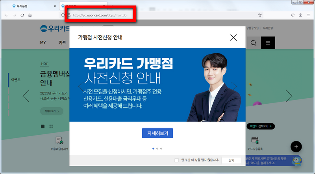Viewport: 315px width, 174px height.
Task: Close the 우리은행 browser tab
Action: point(55,6)
